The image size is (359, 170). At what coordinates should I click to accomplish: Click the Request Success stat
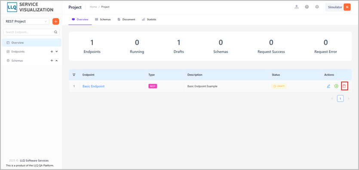[271, 46]
